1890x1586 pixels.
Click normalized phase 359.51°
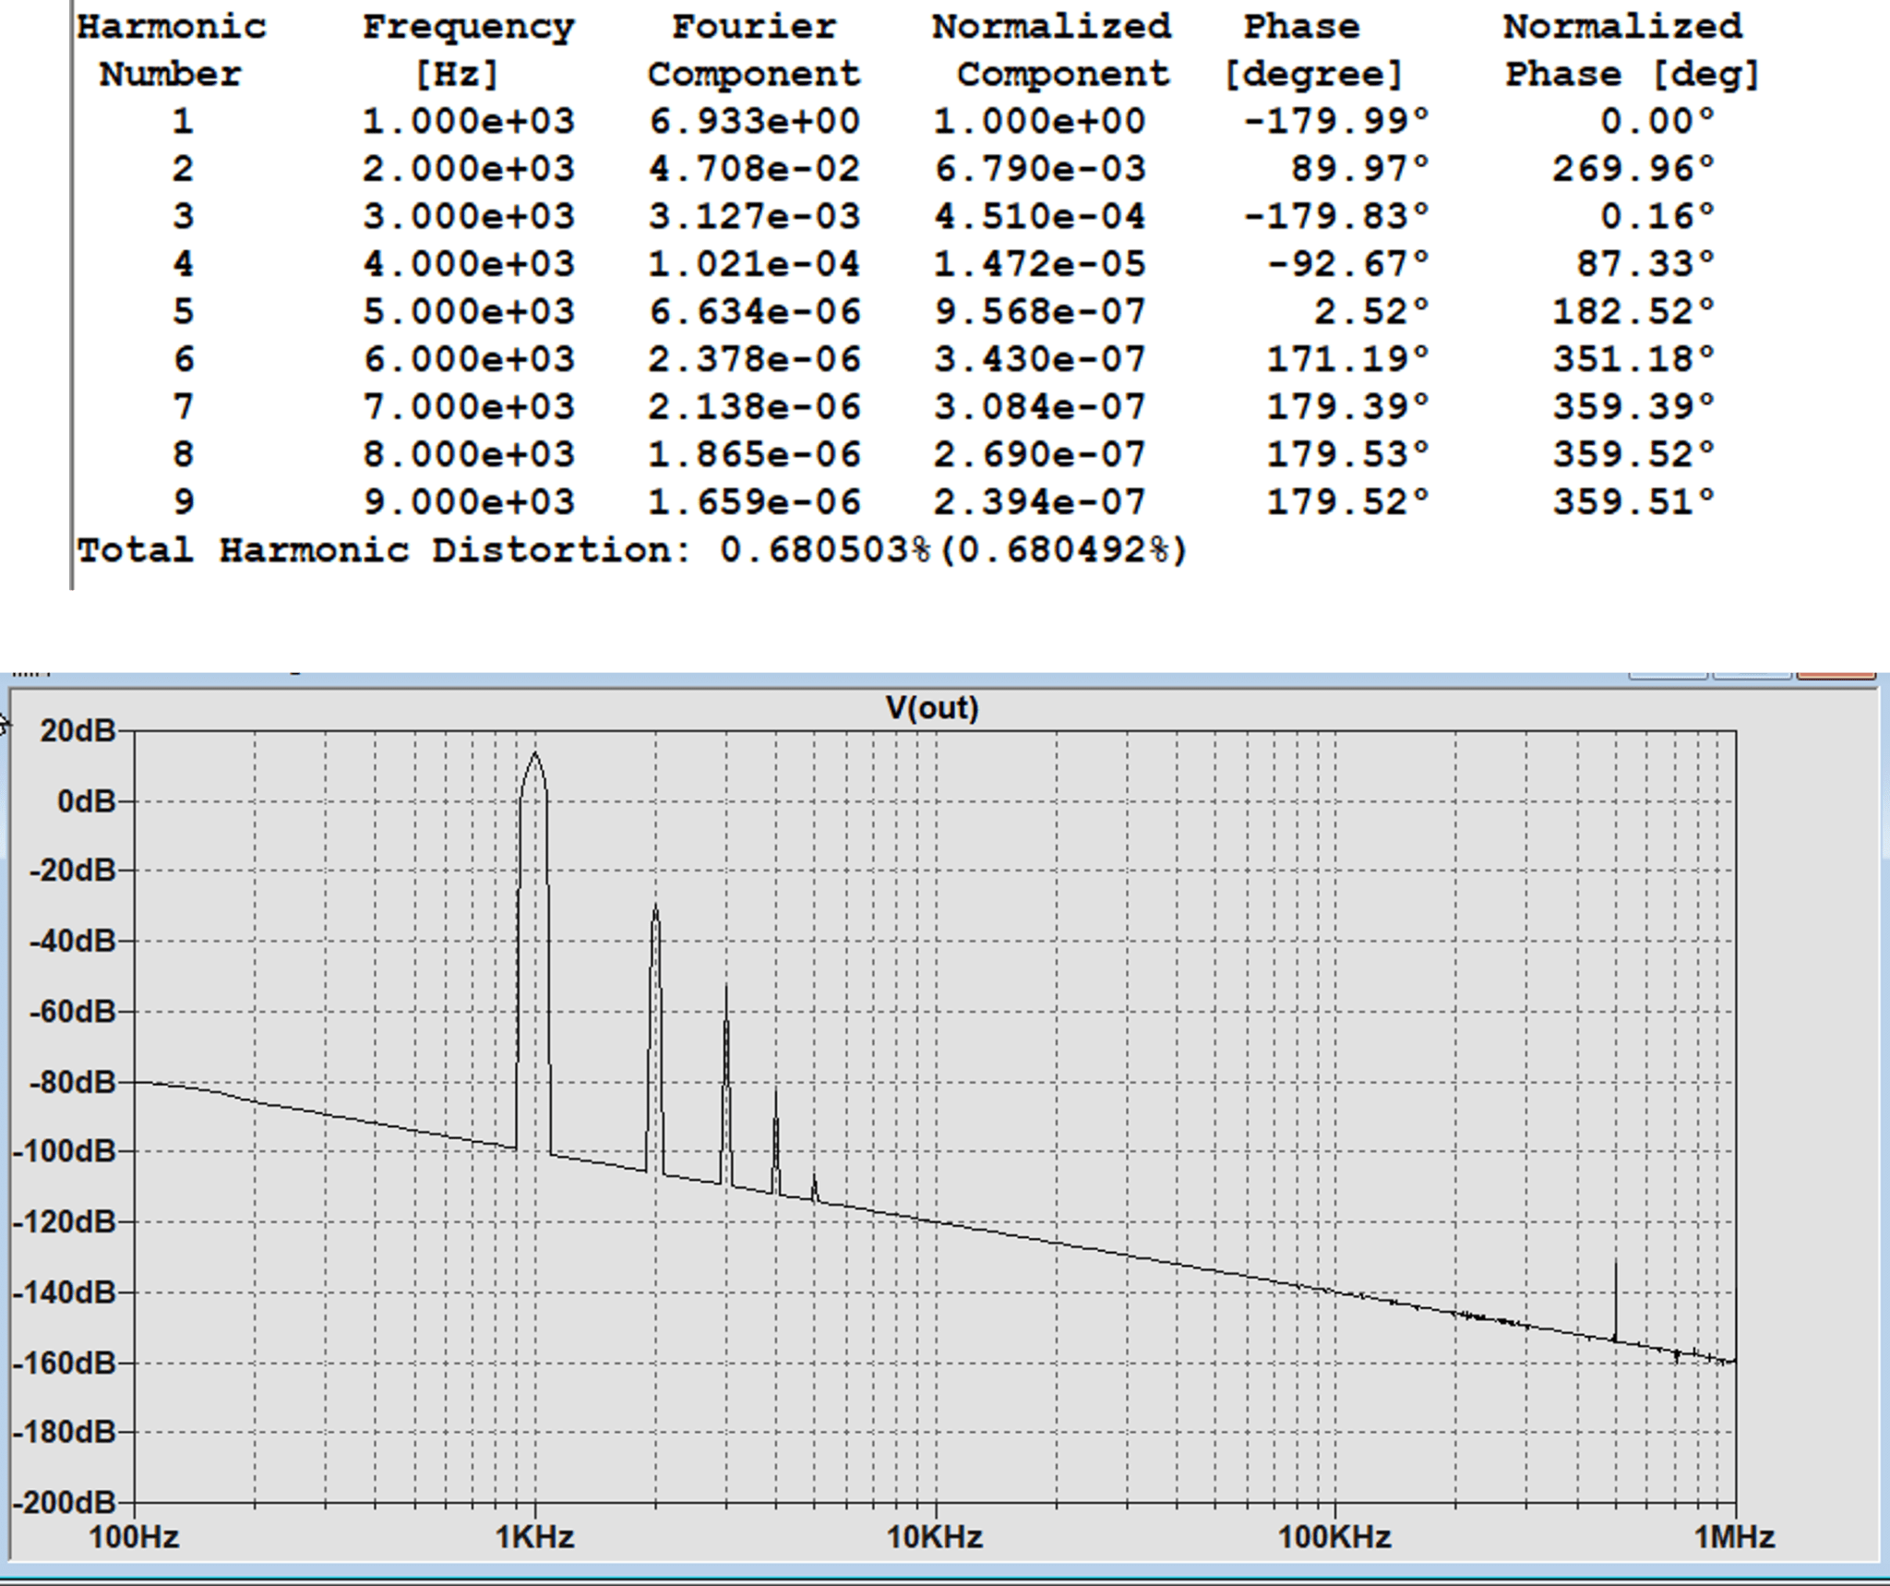coord(1633,502)
